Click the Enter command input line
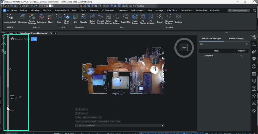Viewport: 258px width, 134px height. [x=120, y=126]
